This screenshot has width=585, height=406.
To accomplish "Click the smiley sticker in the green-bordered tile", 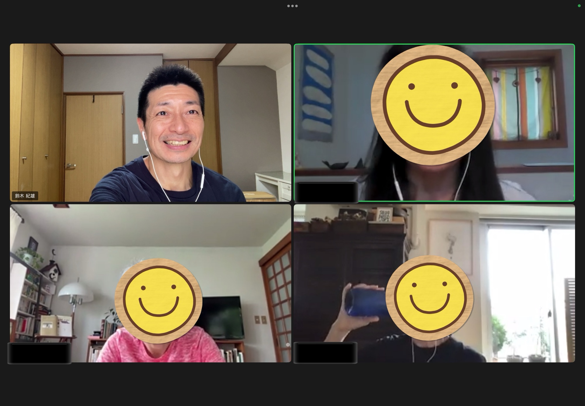I will pos(433,105).
